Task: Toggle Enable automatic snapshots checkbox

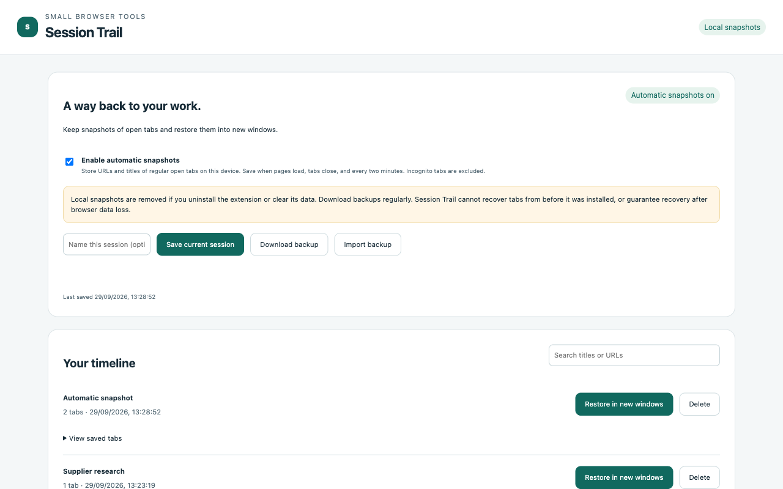Action: [x=70, y=161]
